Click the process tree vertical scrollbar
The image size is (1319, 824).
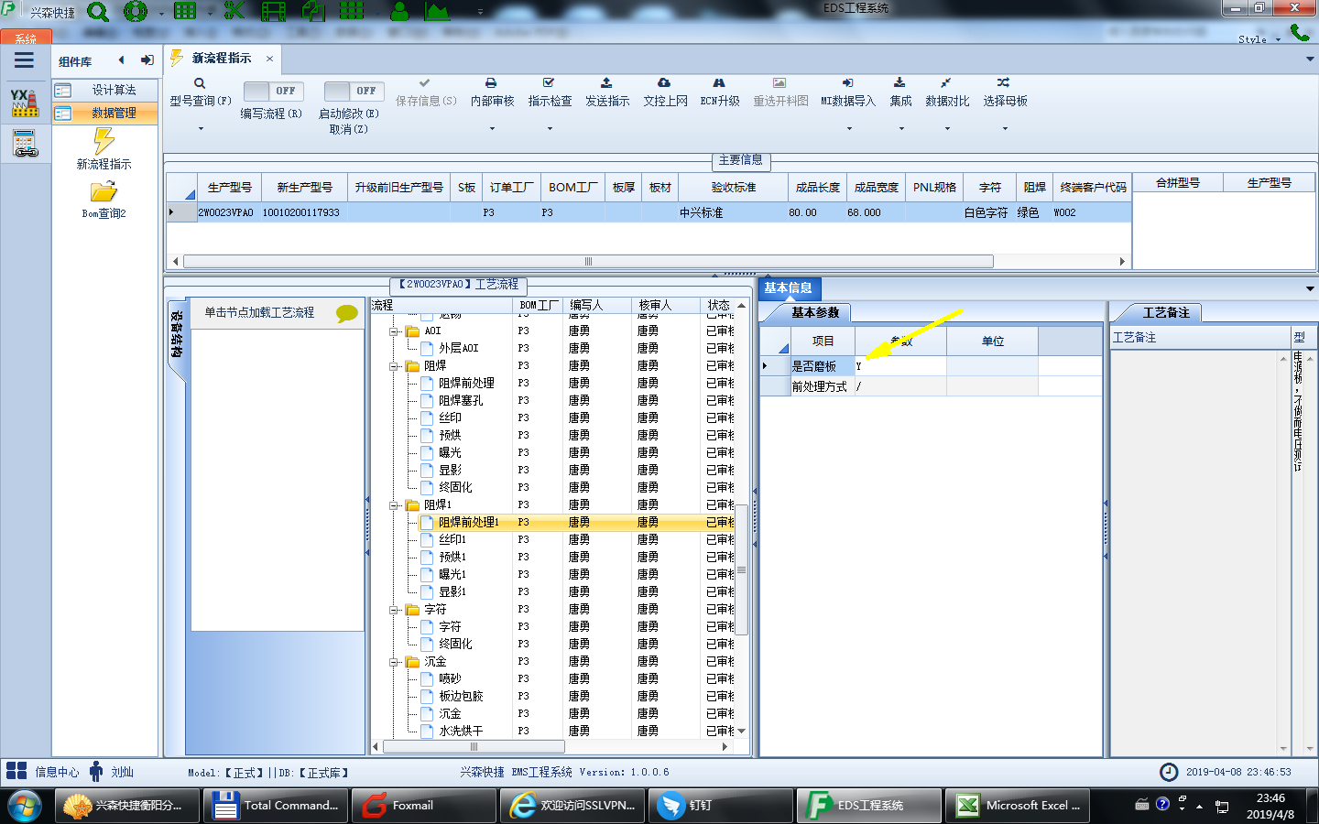pos(742,568)
